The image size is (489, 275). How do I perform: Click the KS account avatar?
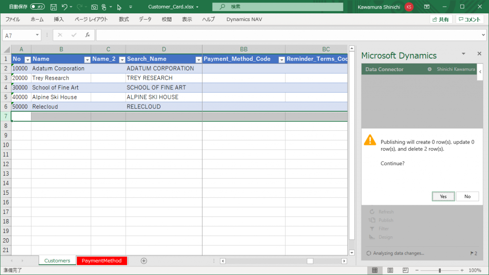(x=409, y=7)
